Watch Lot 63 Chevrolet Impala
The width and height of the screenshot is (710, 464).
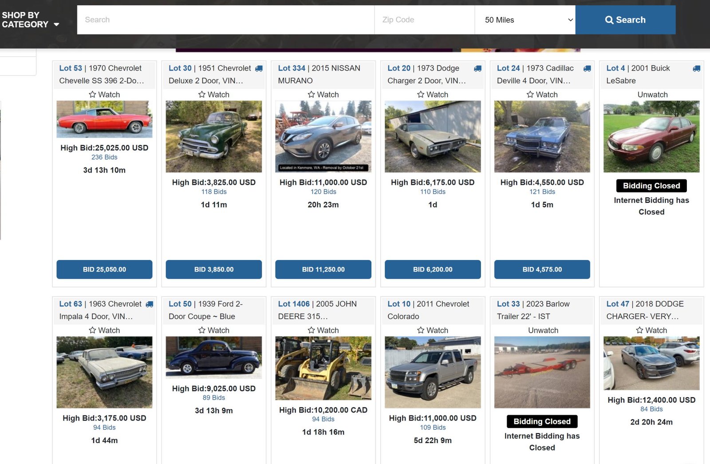(104, 330)
